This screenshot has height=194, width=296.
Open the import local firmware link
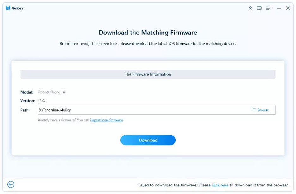(106, 120)
